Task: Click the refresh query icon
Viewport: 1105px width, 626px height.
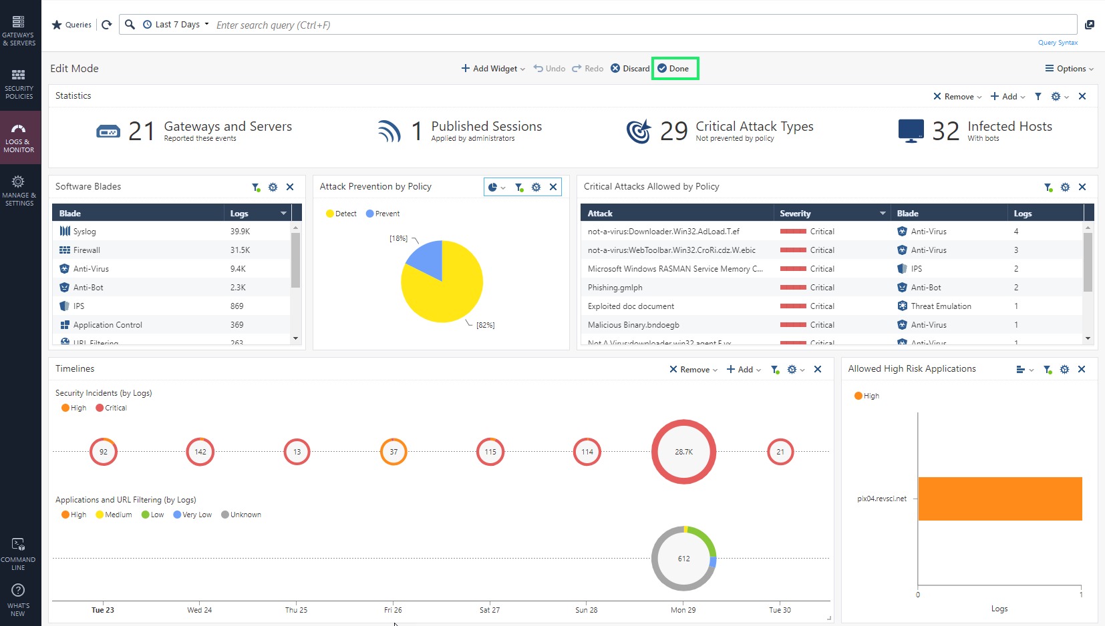Action: point(107,25)
